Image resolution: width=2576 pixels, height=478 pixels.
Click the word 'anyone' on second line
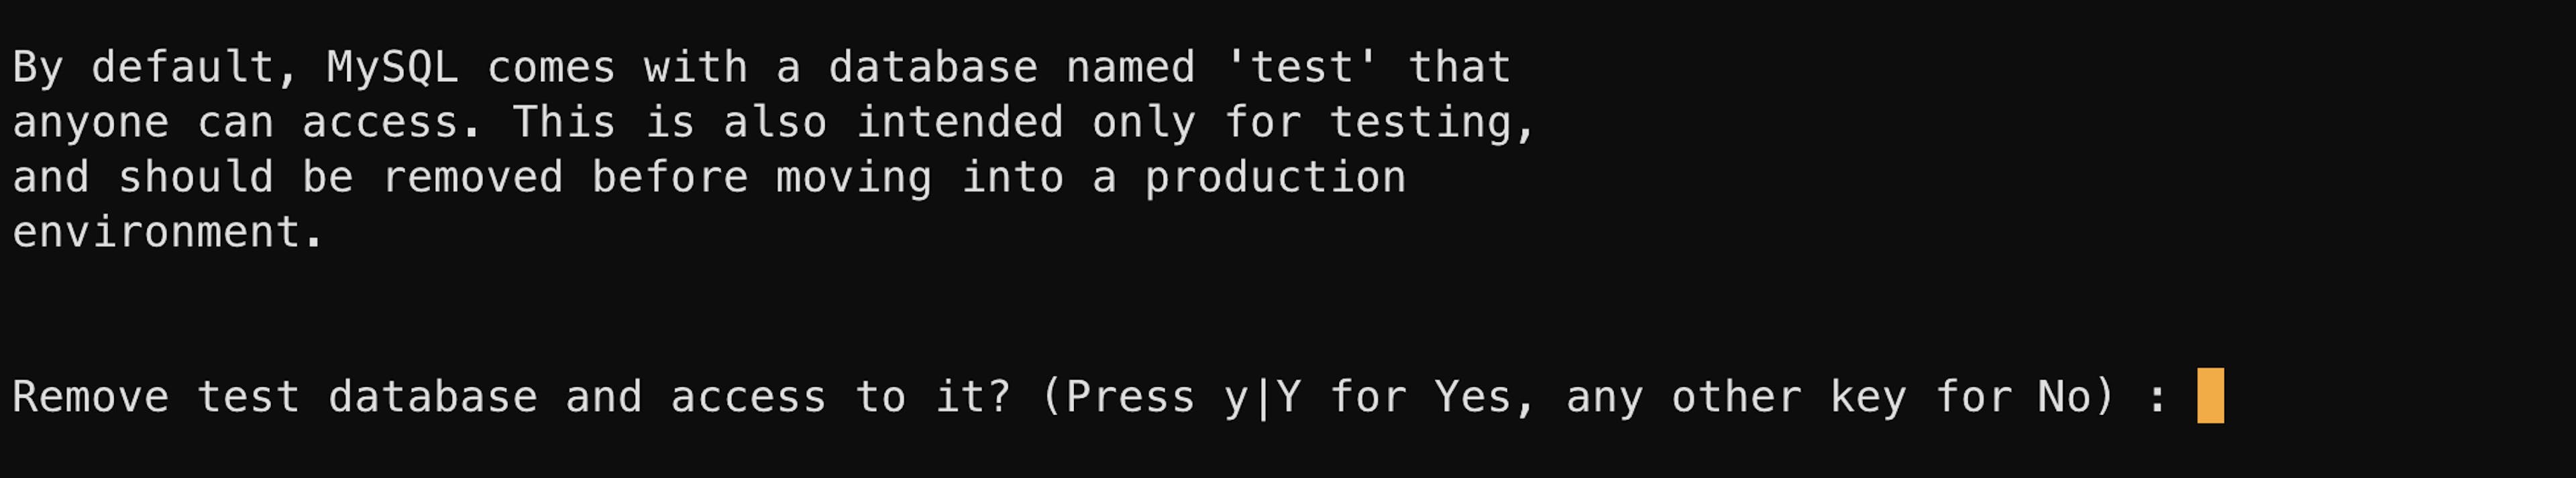coord(90,123)
